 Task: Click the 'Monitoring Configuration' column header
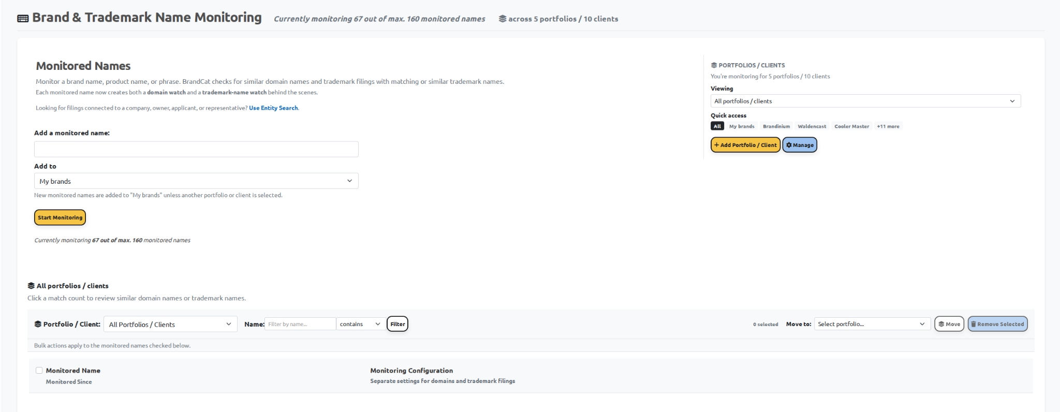coord(411,371)
